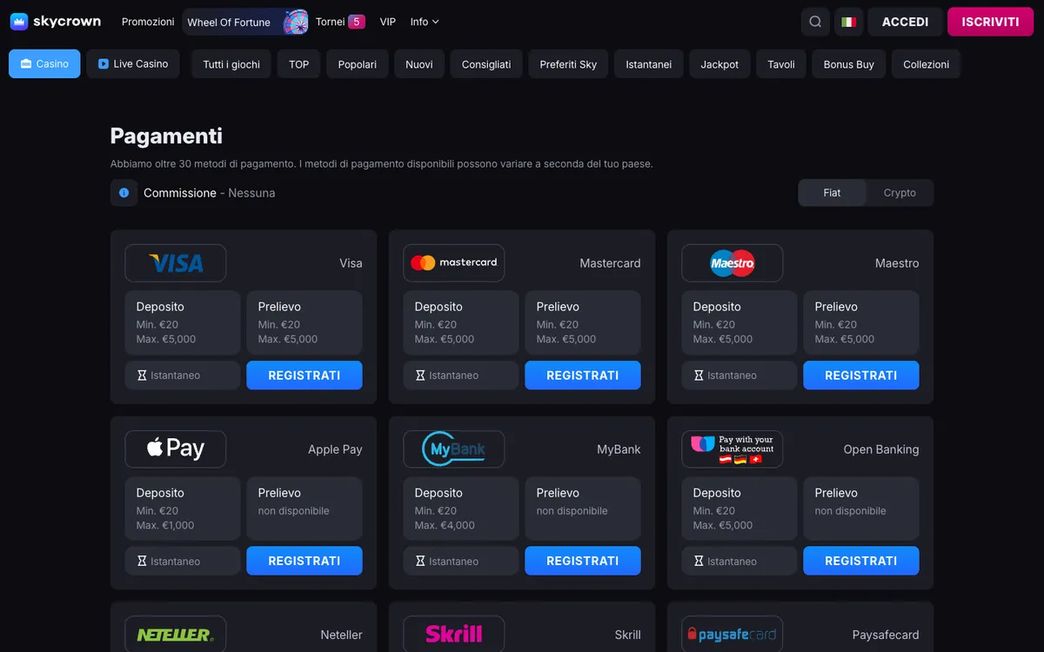Click the ACCEDI login button
Screen dimensions: 1044x652
coord(906,22)
